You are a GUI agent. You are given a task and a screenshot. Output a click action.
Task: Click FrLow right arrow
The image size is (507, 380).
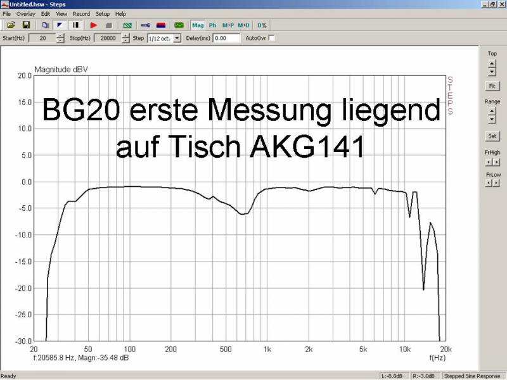tap(496, 183)
